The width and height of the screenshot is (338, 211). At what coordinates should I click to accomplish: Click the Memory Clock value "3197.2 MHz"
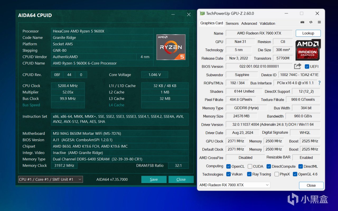[x=64, y=165]
